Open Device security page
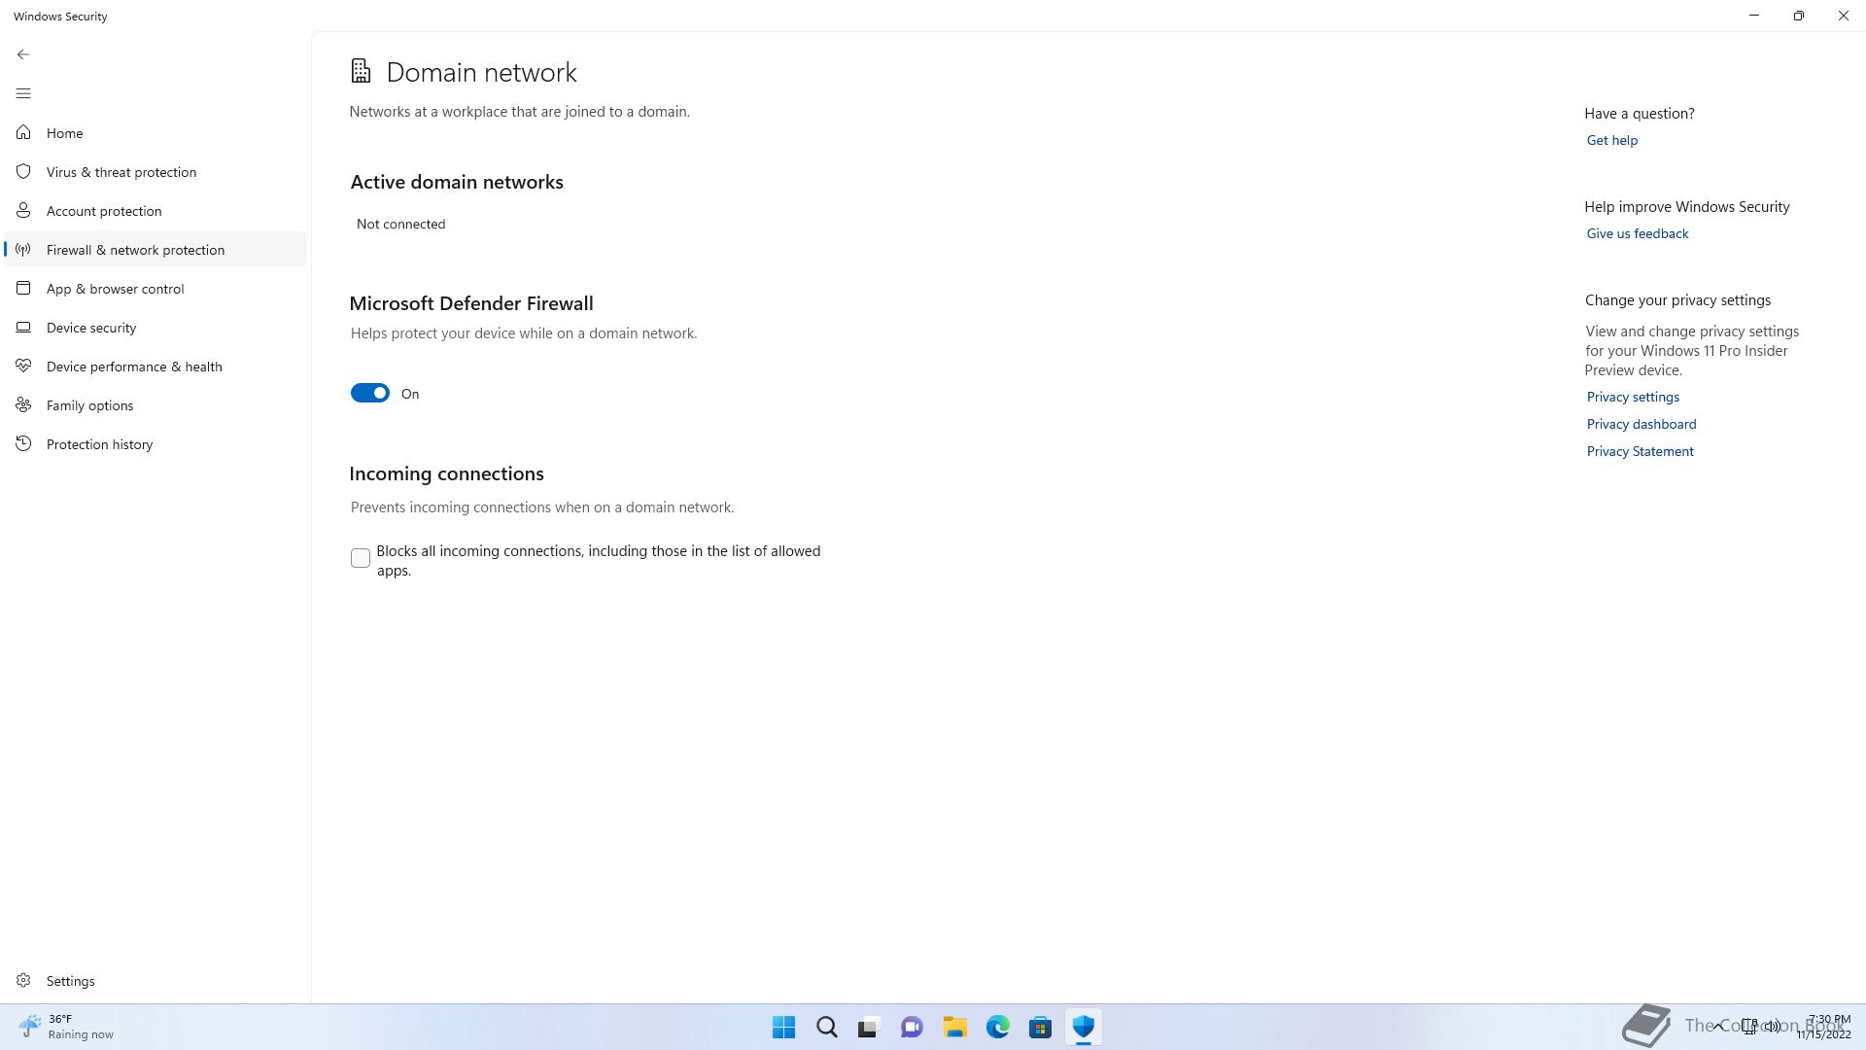Screen dimensions: 1866x1050 click(x=155, y=327)
